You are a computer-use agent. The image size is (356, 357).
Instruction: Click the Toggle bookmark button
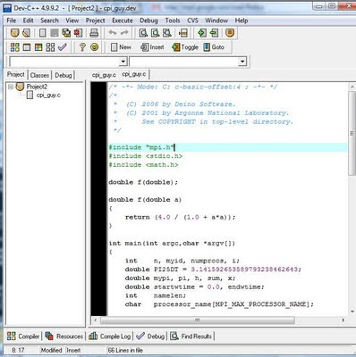(185, 47)
